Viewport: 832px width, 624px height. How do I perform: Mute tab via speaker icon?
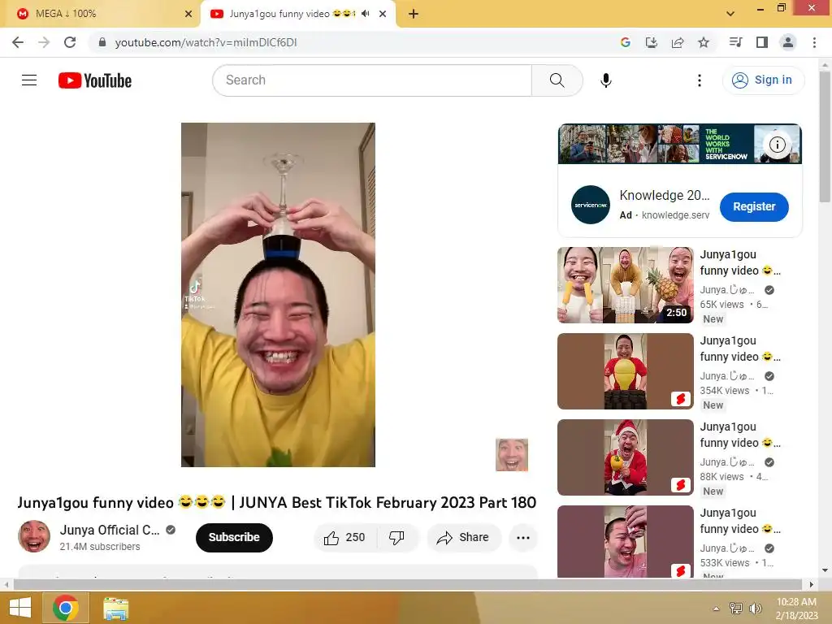coord(365,14)
